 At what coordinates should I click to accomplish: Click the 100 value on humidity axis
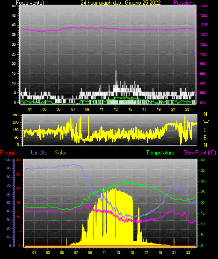[7, 160]
